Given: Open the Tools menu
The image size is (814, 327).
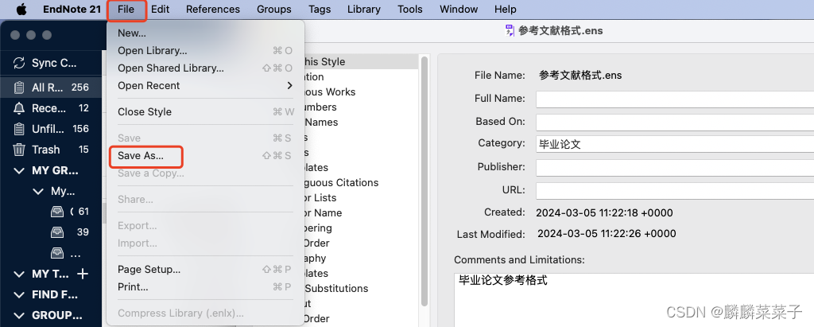Looking at the screenshot, I should [x=410, y=10].
